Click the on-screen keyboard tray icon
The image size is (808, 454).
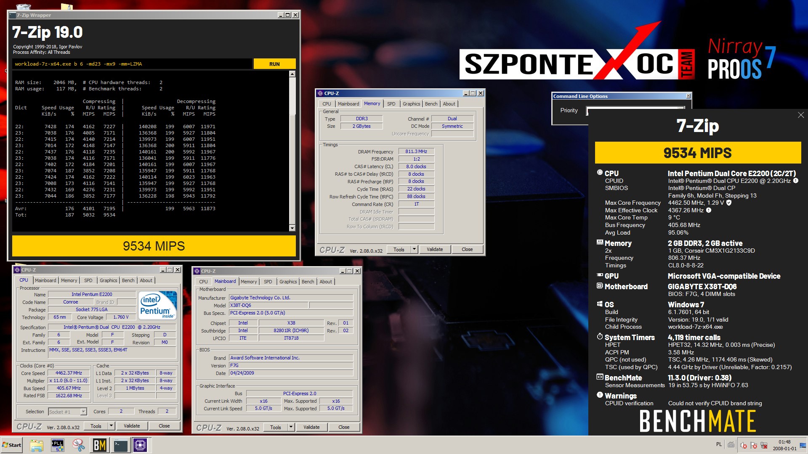pyautogui.click(x=731, y=445)
